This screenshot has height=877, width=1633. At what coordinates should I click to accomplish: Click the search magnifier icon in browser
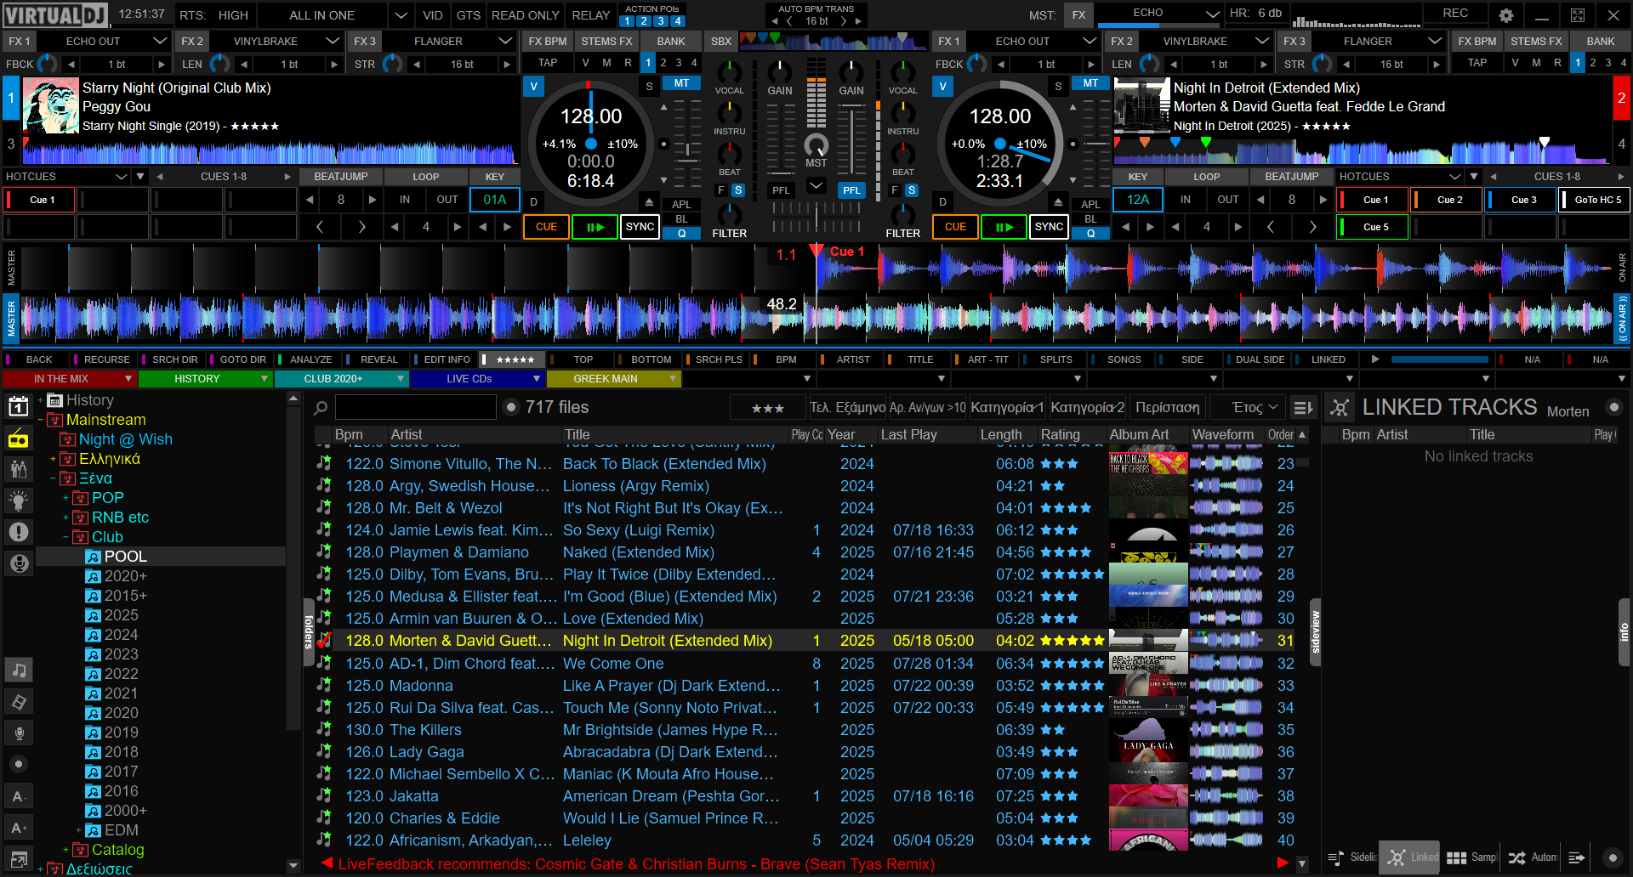[x=321, y=408]
